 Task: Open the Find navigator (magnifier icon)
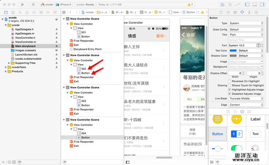pos(20,12)
